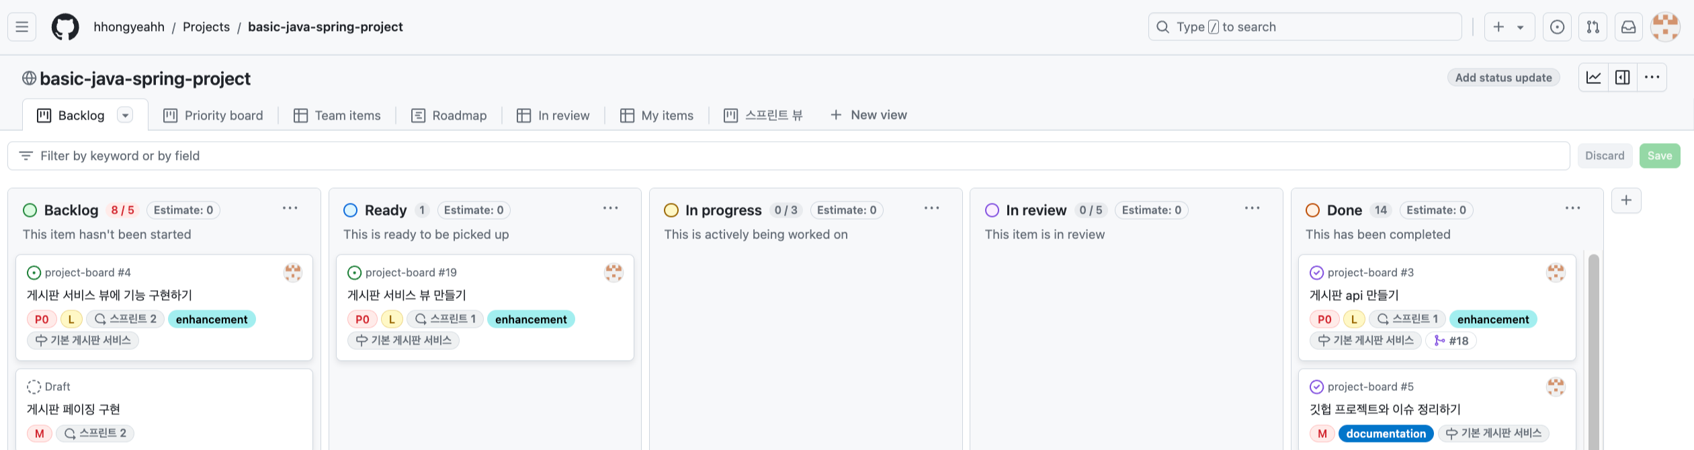Viewport: 1694px width, 450px height.
Task: Open draft 게시판 페이징 구현
Action: coord(73,409)
